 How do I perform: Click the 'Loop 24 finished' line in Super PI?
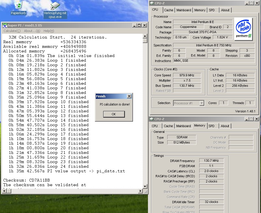49,166
